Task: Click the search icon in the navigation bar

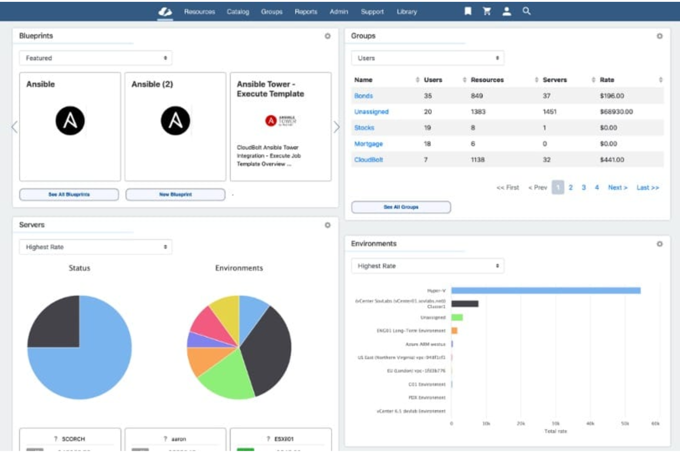Action: coord(525,11)
